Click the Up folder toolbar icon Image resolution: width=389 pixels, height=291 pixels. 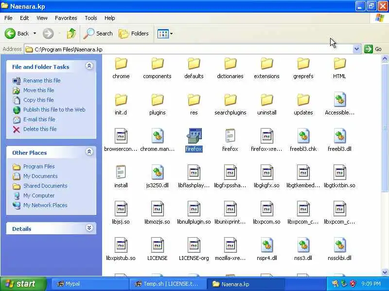(x=71, y=33)
